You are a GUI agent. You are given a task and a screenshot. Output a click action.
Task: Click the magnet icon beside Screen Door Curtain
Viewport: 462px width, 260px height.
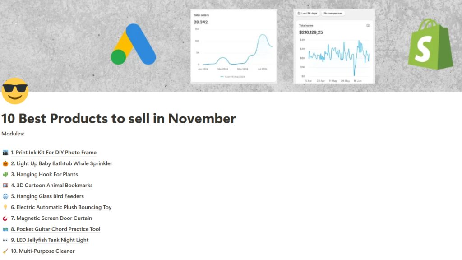[5, 218]
